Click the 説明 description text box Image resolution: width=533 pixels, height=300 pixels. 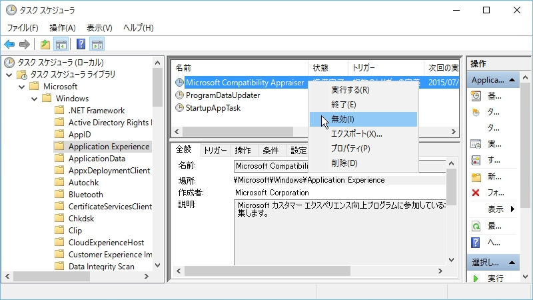(x=340, y=233)
